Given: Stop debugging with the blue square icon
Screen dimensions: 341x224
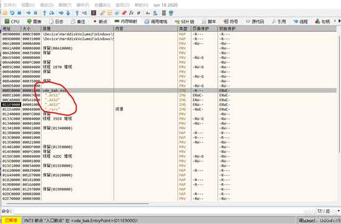Looking at the screenshot, I should coord(19,13).
